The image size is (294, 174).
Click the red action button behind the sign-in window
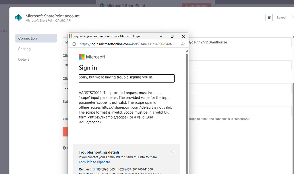pyautogui.click(x=65, y=131)
